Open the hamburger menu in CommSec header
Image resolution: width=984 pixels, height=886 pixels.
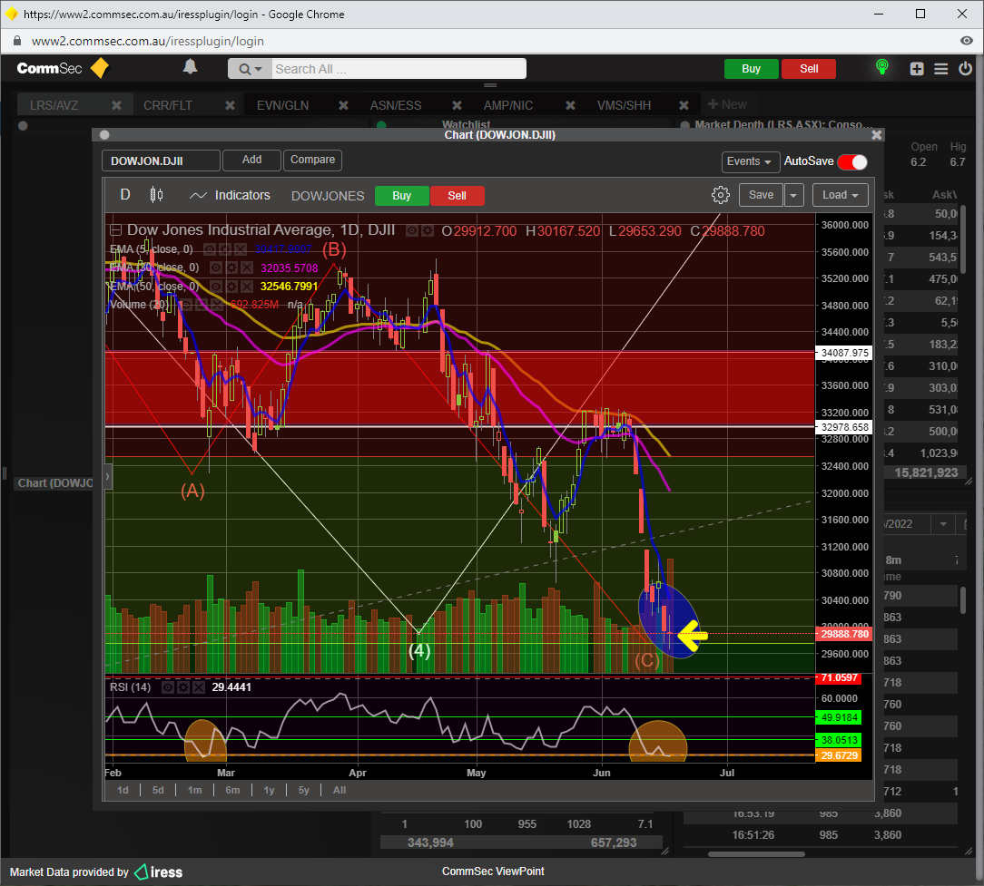coord(940,69)
